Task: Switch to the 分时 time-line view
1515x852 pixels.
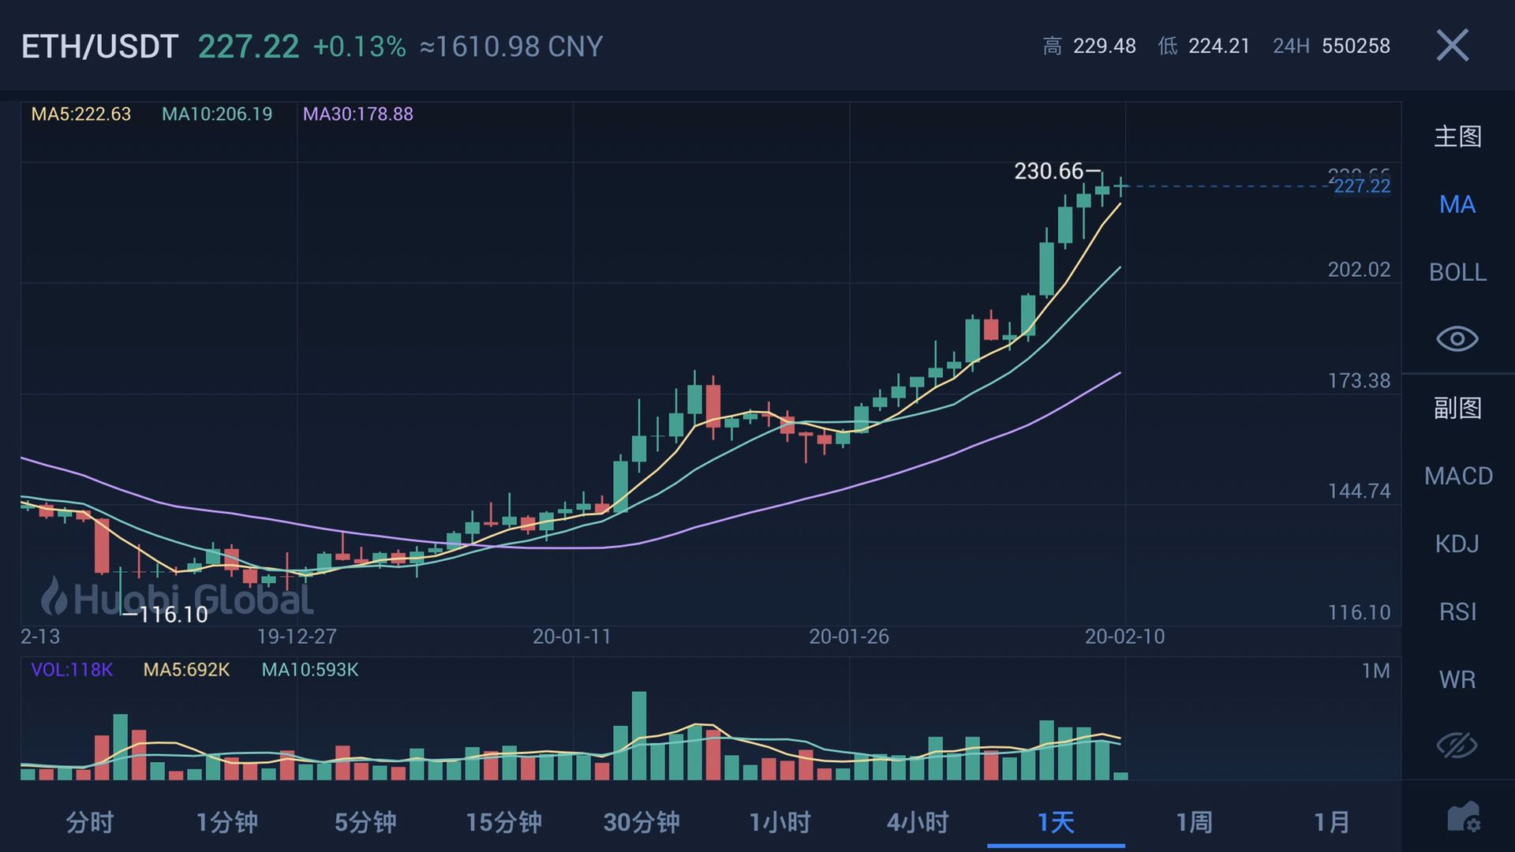Action: pyautogui.click(x=89, y=823)
